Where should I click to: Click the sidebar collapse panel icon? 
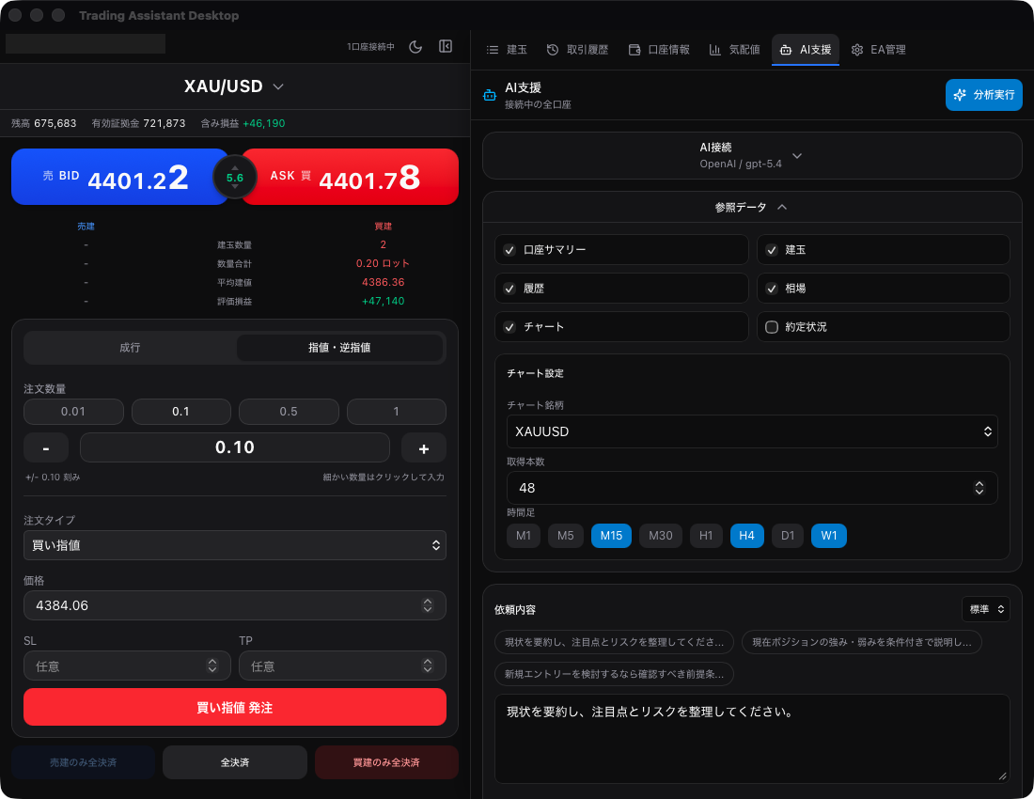446,46
